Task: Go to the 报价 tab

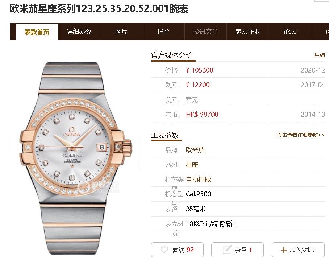Action: tap(163, 32)
